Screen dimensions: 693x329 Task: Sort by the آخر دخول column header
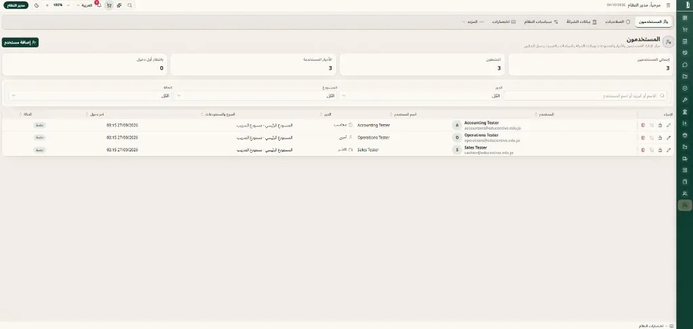[x=95, y=114]
